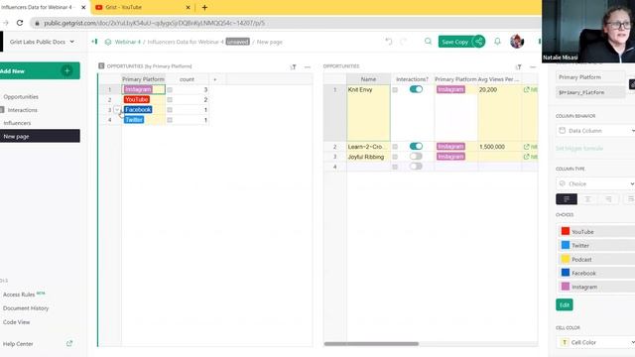Image resolution: width=635 pixels, height=357 pixels.
Task: Open Help Center link
Action: 18,344
